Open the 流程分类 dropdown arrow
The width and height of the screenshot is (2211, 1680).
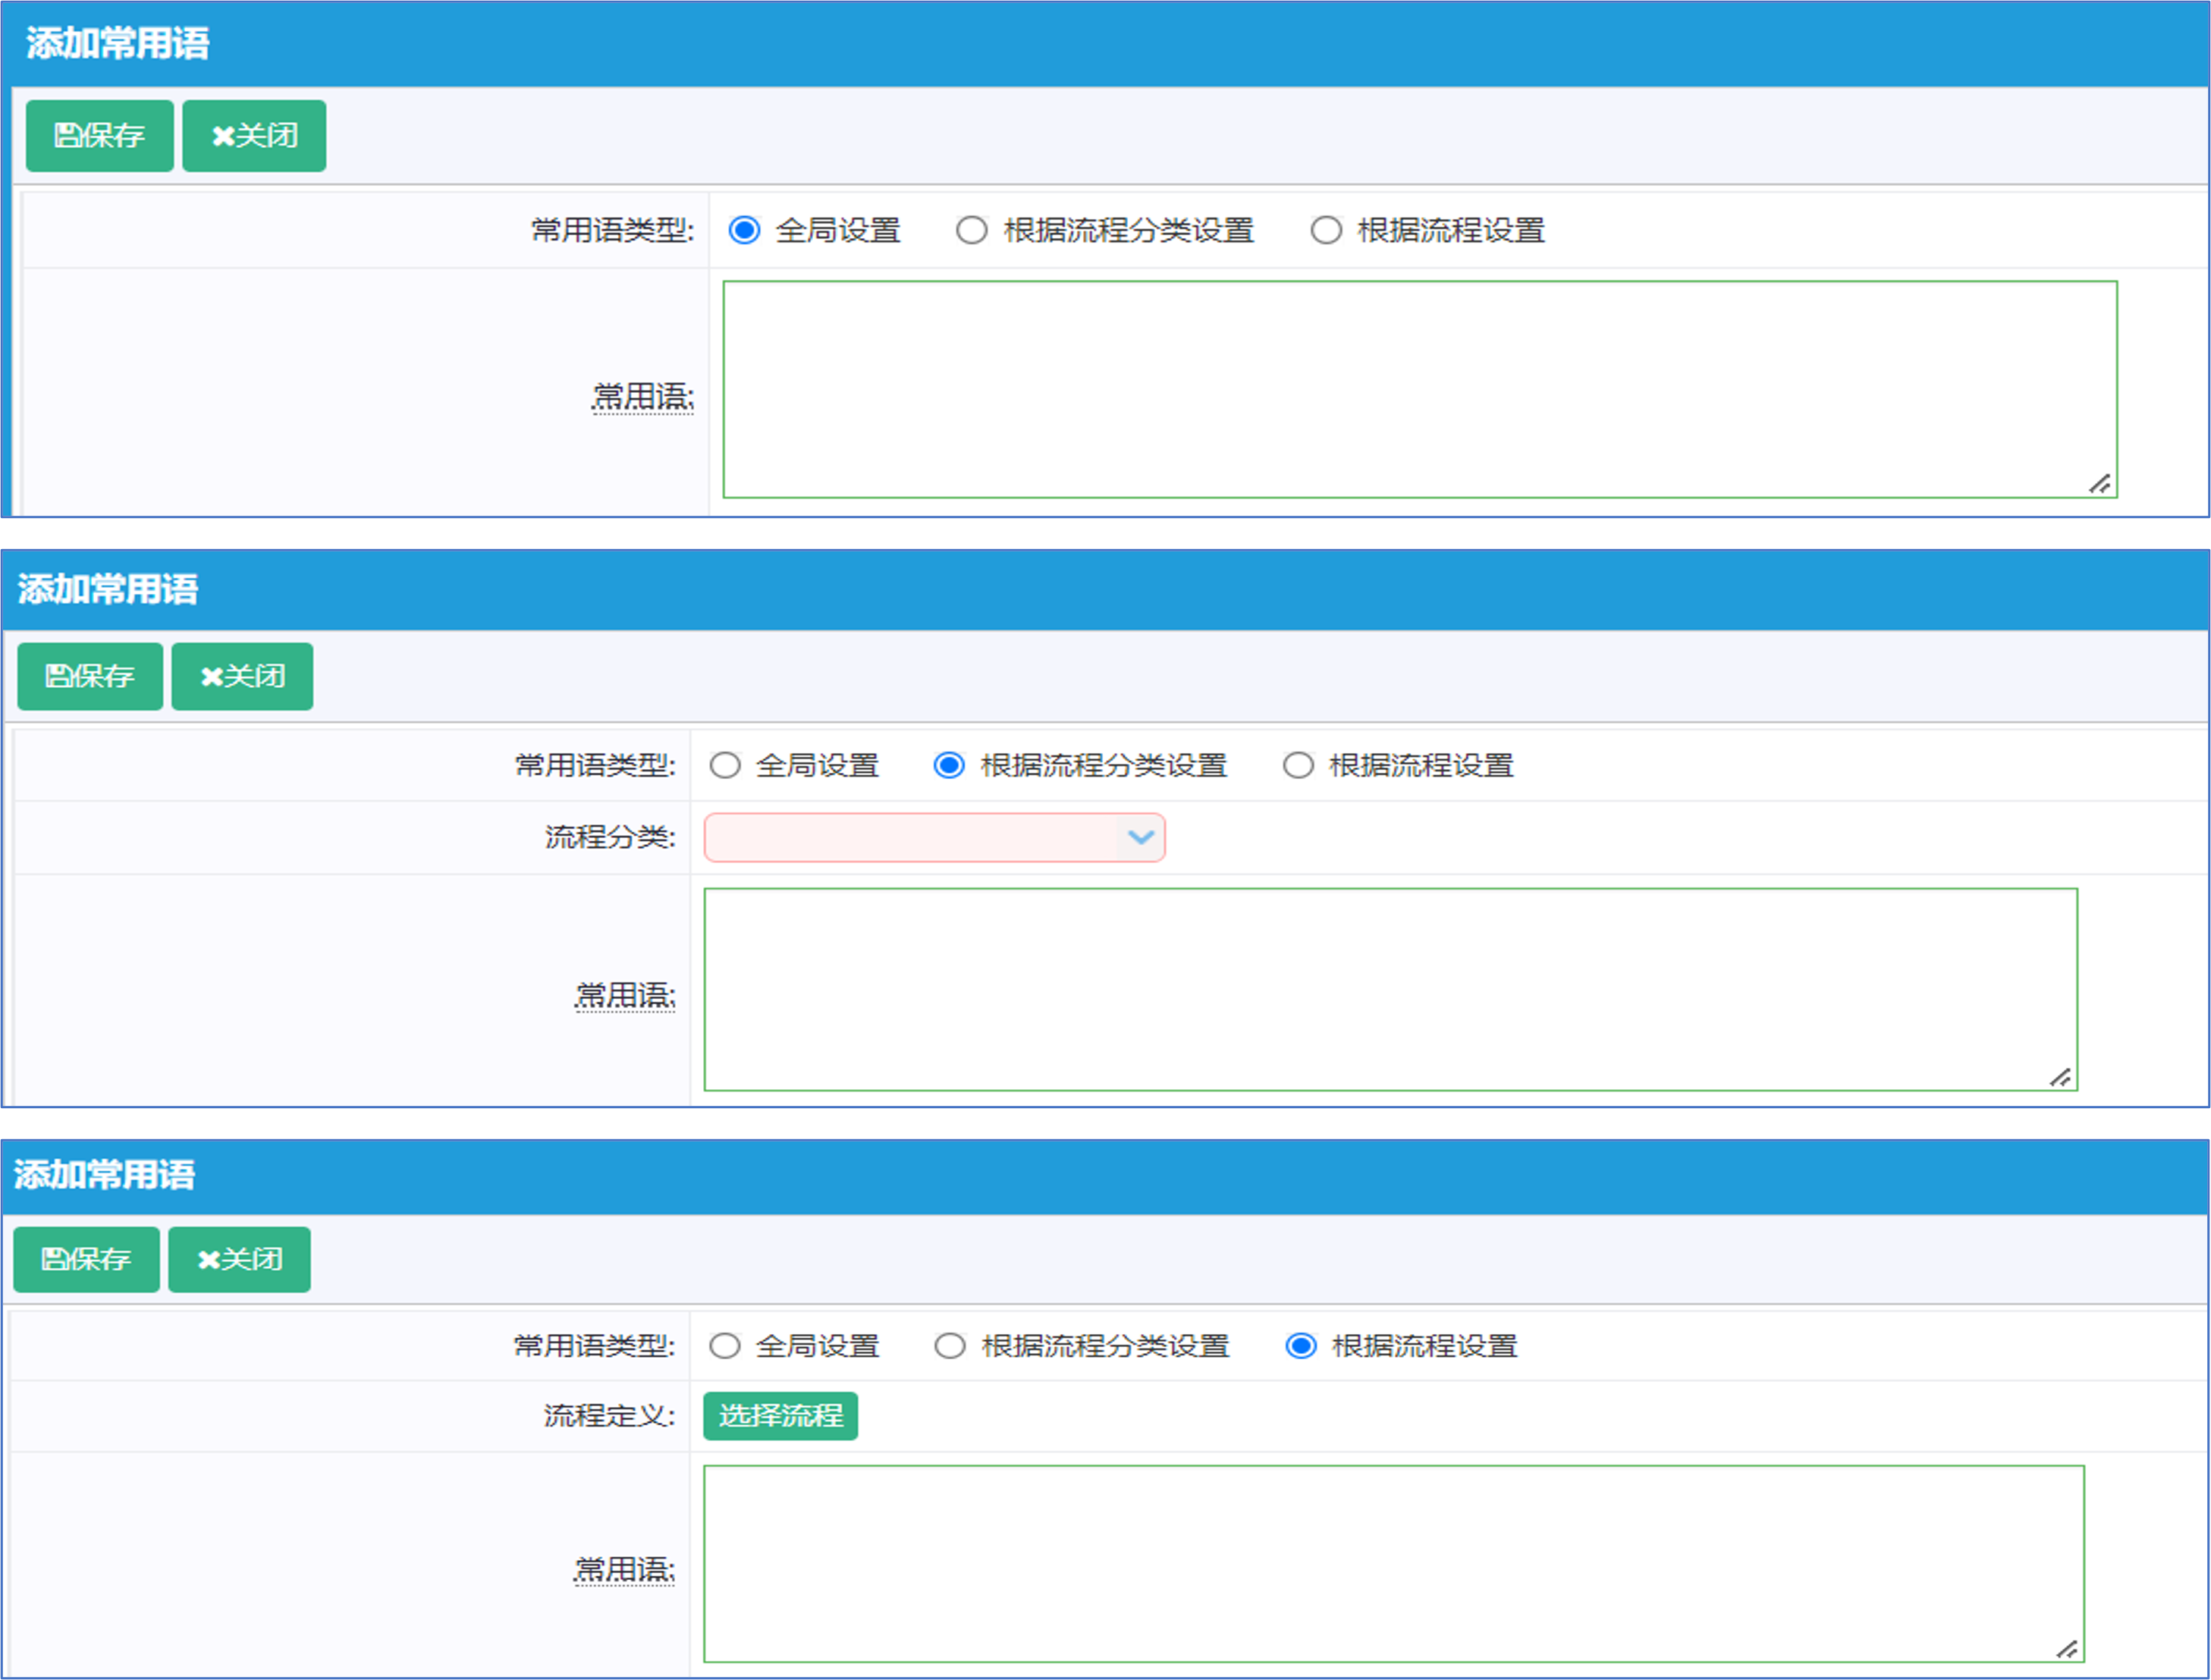pos(1140,838)
